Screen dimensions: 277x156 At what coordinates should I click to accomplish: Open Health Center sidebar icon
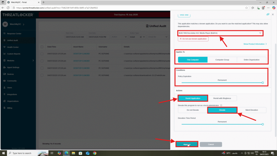point(4,47)
